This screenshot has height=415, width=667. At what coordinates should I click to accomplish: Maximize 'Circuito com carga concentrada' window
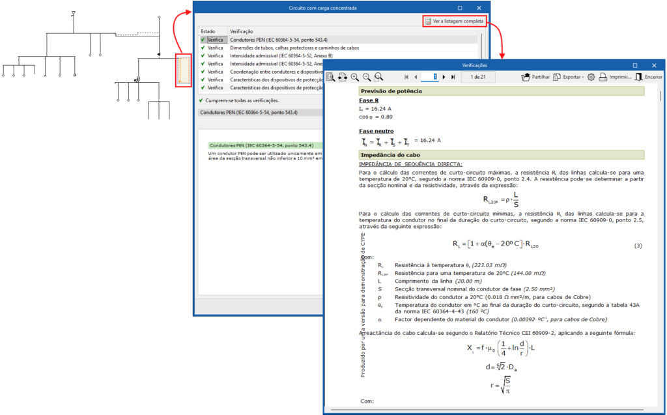[460, 8]
